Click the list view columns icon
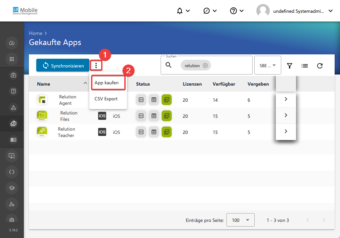 (x=305, y=65)
